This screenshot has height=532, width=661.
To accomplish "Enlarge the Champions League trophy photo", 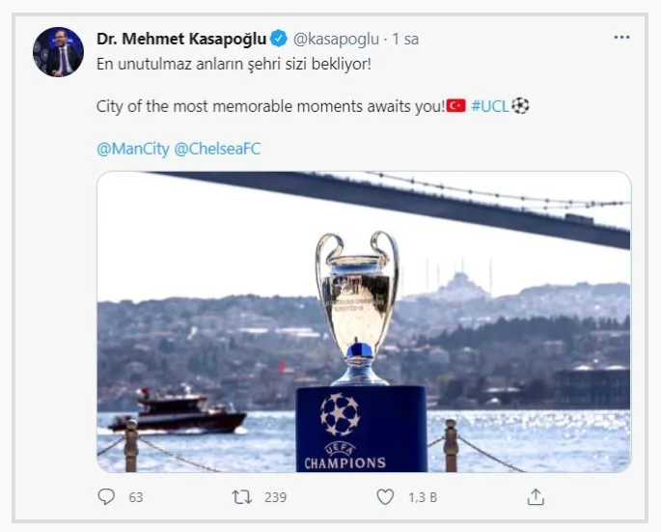I will (364, 322).
